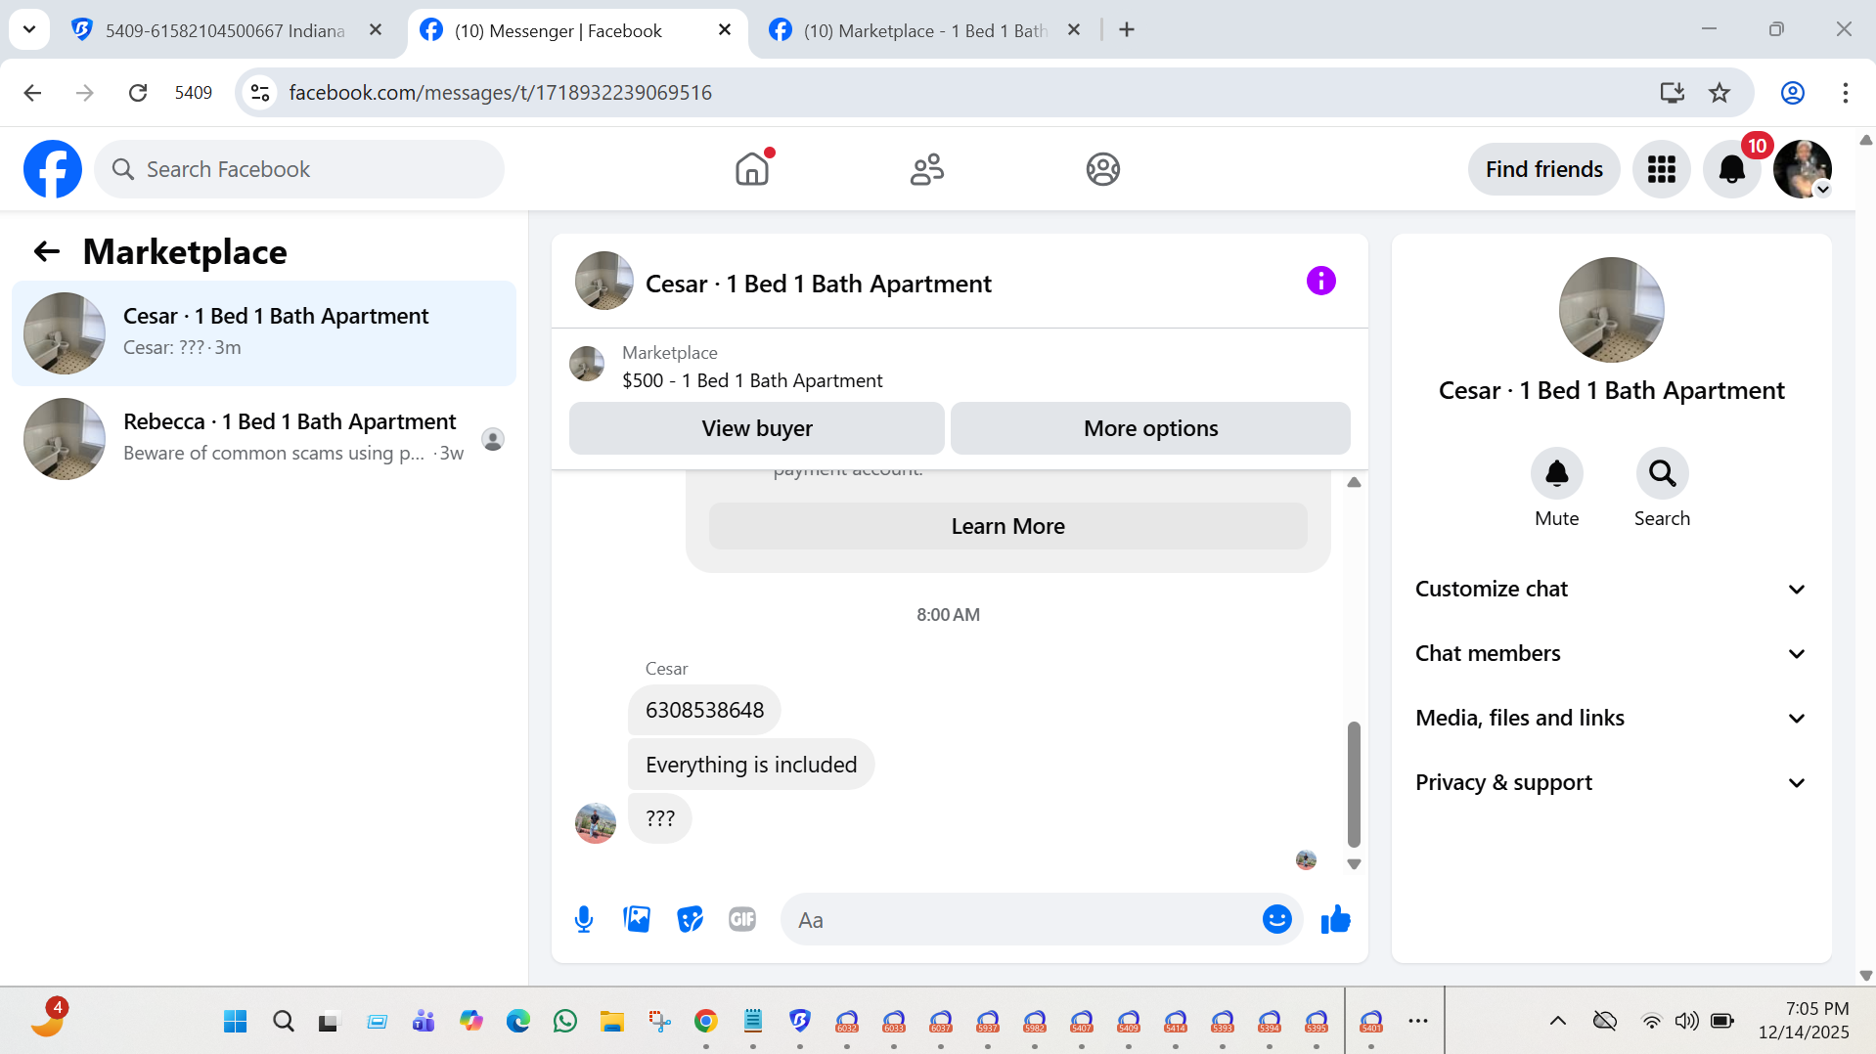Choose a sticker from the sticker icon
The width and height of the screenshot is (1876, 1054).
point(690,920)
